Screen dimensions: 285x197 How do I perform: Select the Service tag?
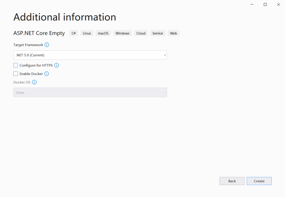(158, 33)
